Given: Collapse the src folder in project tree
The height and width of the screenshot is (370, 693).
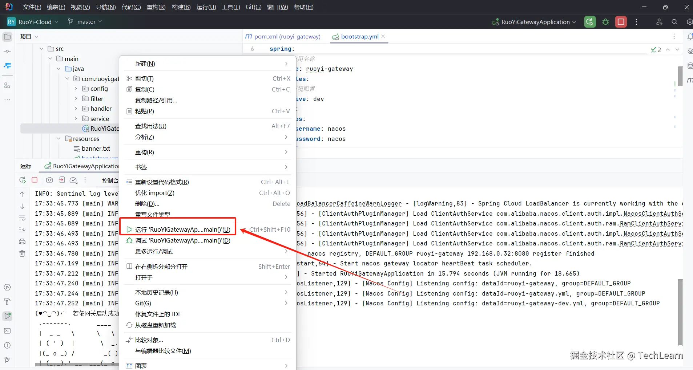Looking at the screenshot, I should [x=41, y=49].
